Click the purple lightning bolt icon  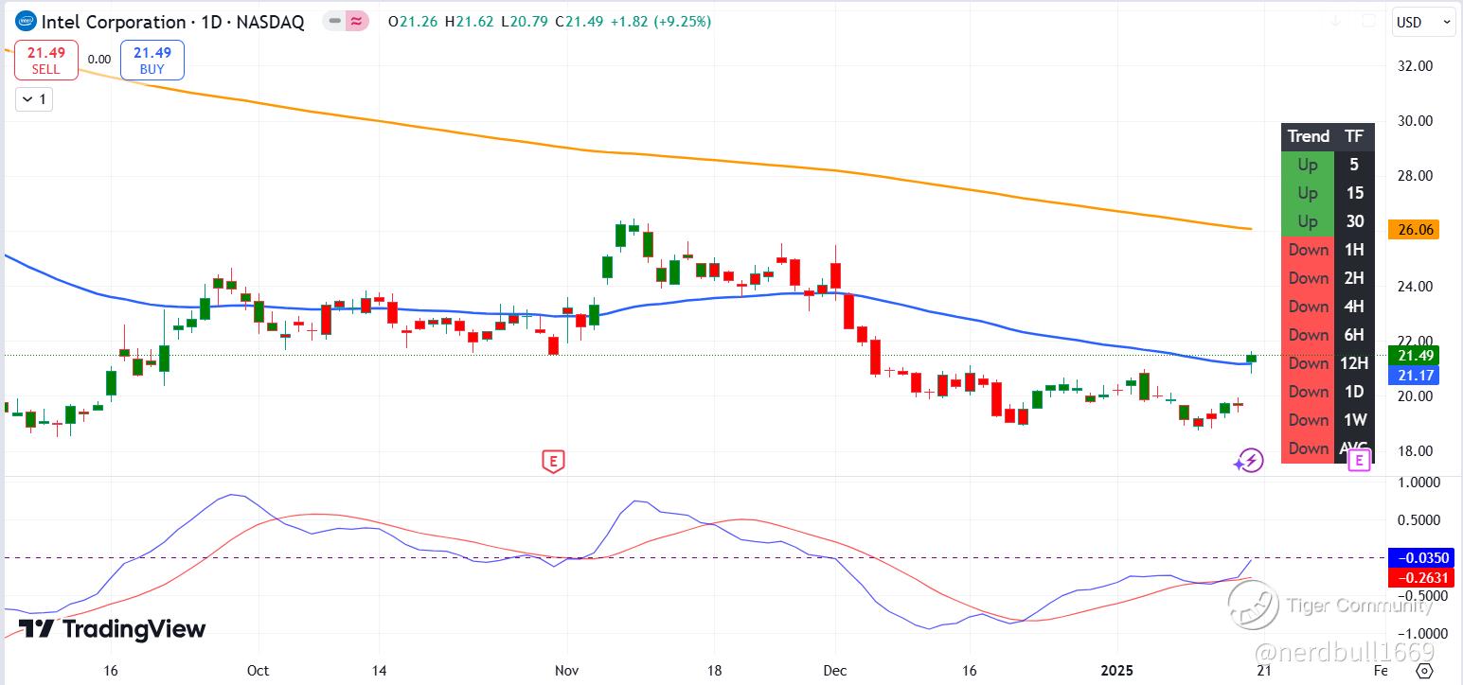coord(1249,461)
